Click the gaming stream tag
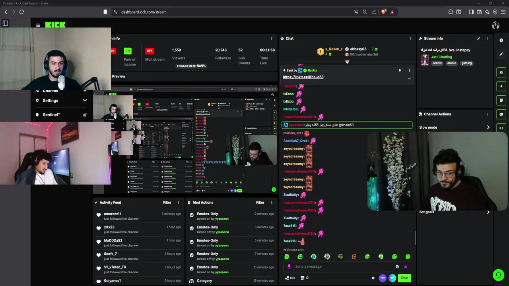 pos(466,63)
